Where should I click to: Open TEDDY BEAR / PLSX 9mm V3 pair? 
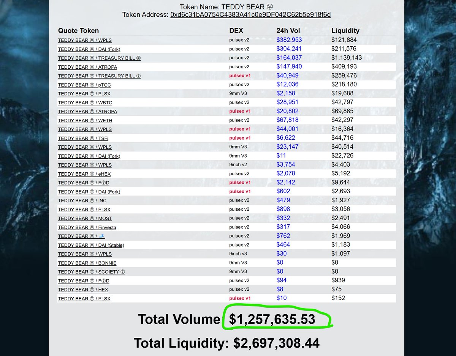[84, 94]
